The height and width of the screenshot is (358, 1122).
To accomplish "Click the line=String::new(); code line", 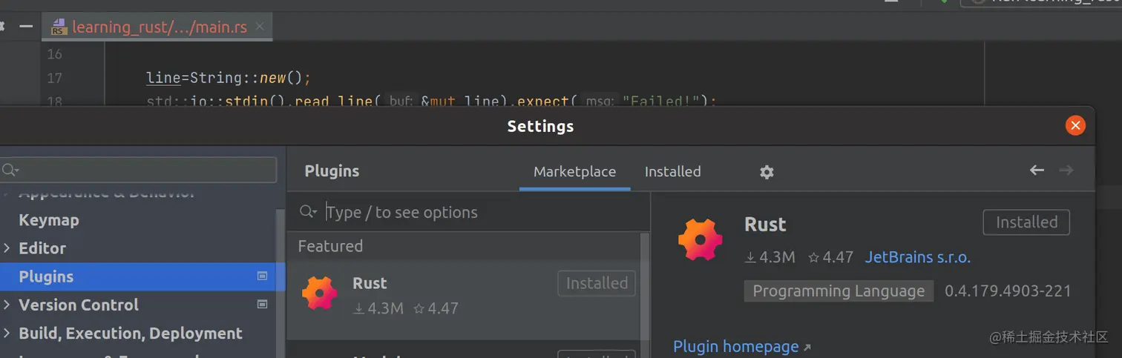I will click(229, 78).
